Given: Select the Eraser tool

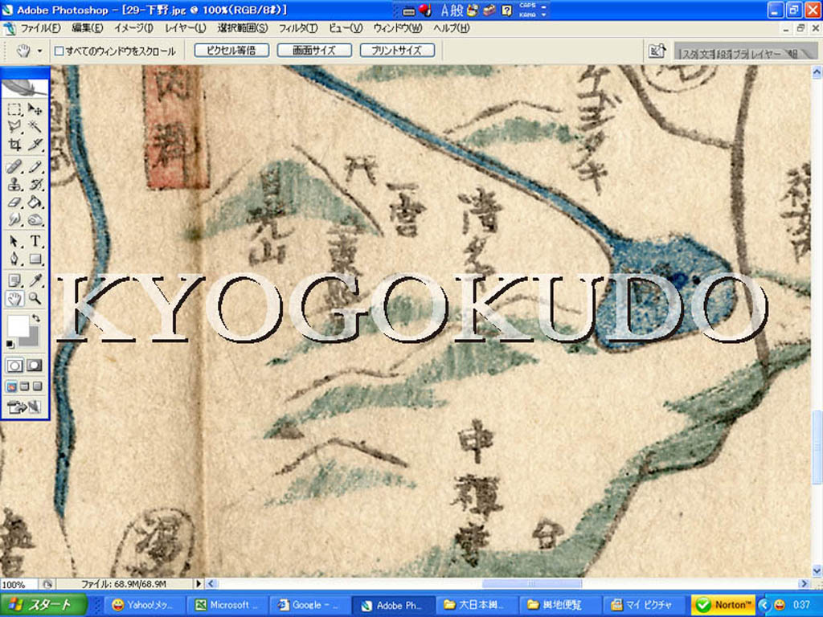Looking at the screenshot, I should pos(14,202).
